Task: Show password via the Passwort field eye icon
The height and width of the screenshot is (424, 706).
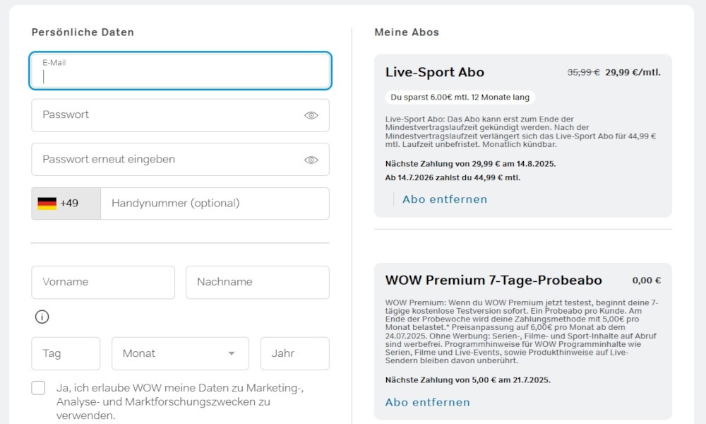Action: [x=311, y=115]
